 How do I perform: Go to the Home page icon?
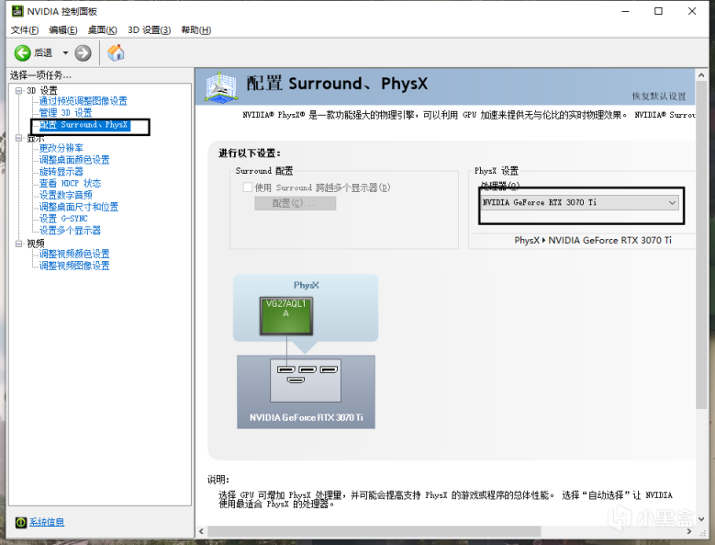tap(116, 53)
